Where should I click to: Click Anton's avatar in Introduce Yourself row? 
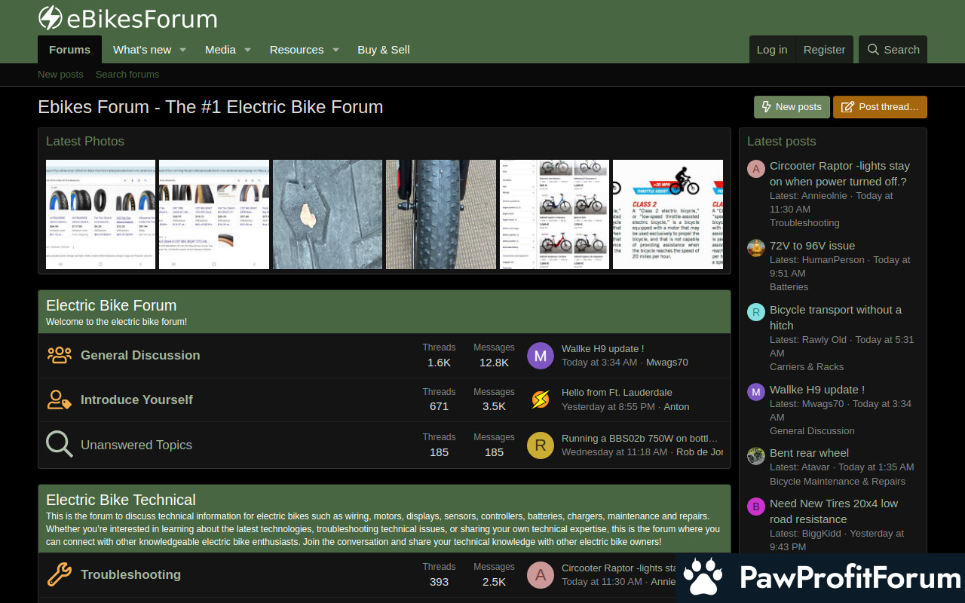pos(541,399)
